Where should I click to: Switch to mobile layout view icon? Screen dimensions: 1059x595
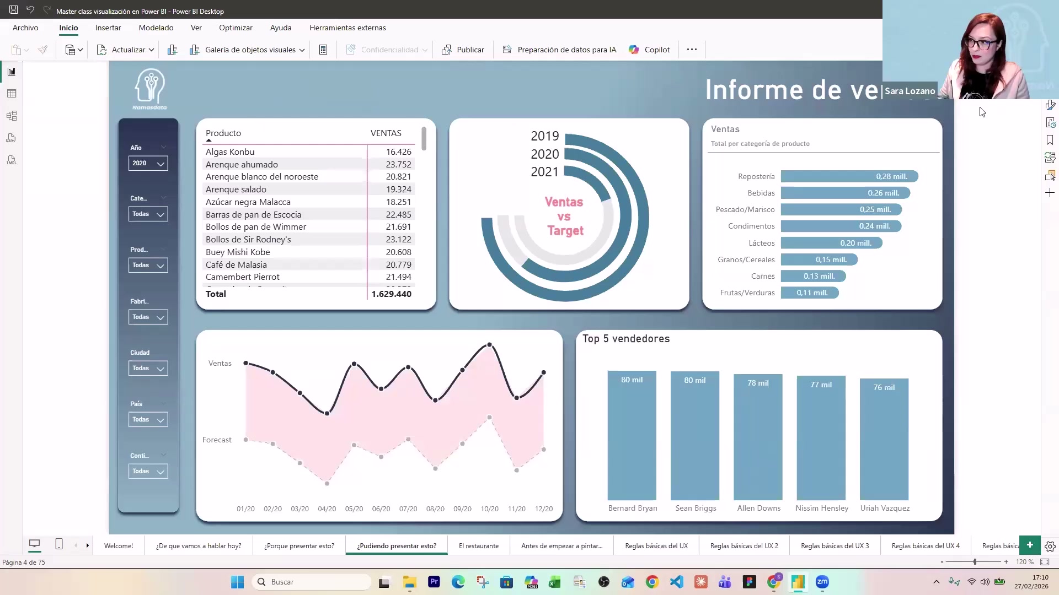pos(59,544)
